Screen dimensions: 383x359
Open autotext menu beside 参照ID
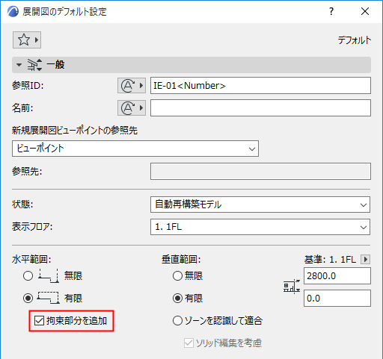[132, 86]
